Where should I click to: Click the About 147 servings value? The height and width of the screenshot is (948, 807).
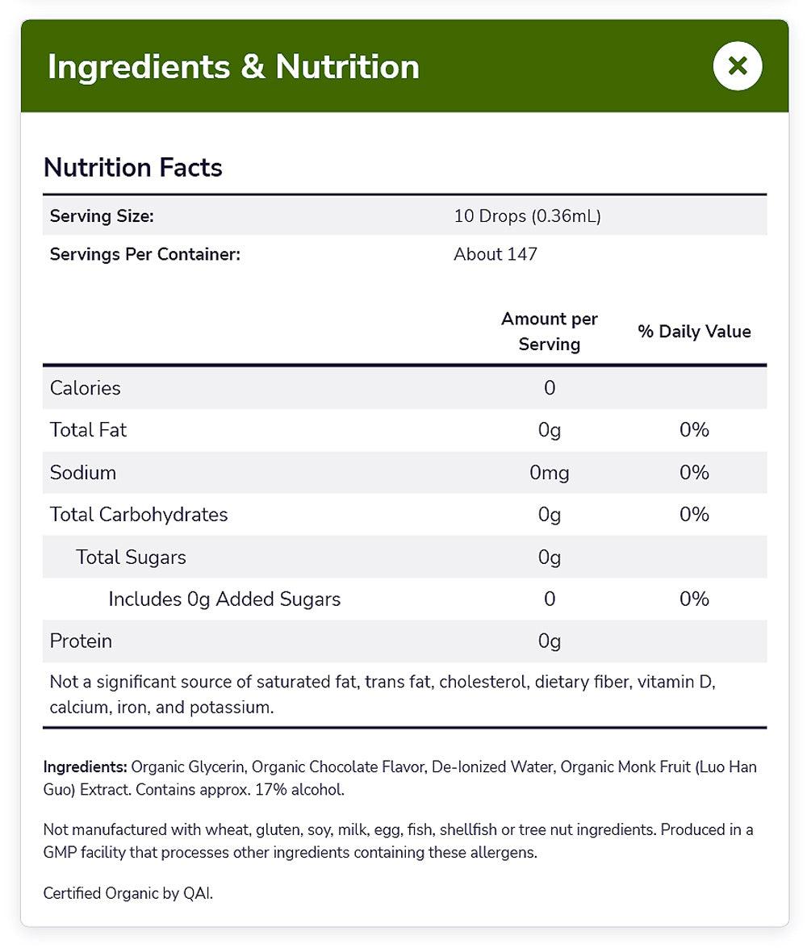(x=495, y=254)
